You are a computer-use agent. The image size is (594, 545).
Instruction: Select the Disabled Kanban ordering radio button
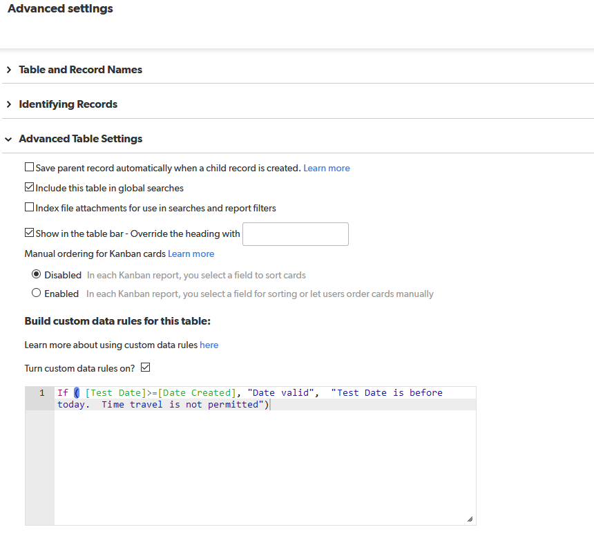36,274
